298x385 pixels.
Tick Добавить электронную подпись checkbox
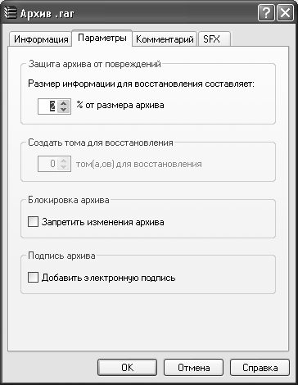coord(33,278)
